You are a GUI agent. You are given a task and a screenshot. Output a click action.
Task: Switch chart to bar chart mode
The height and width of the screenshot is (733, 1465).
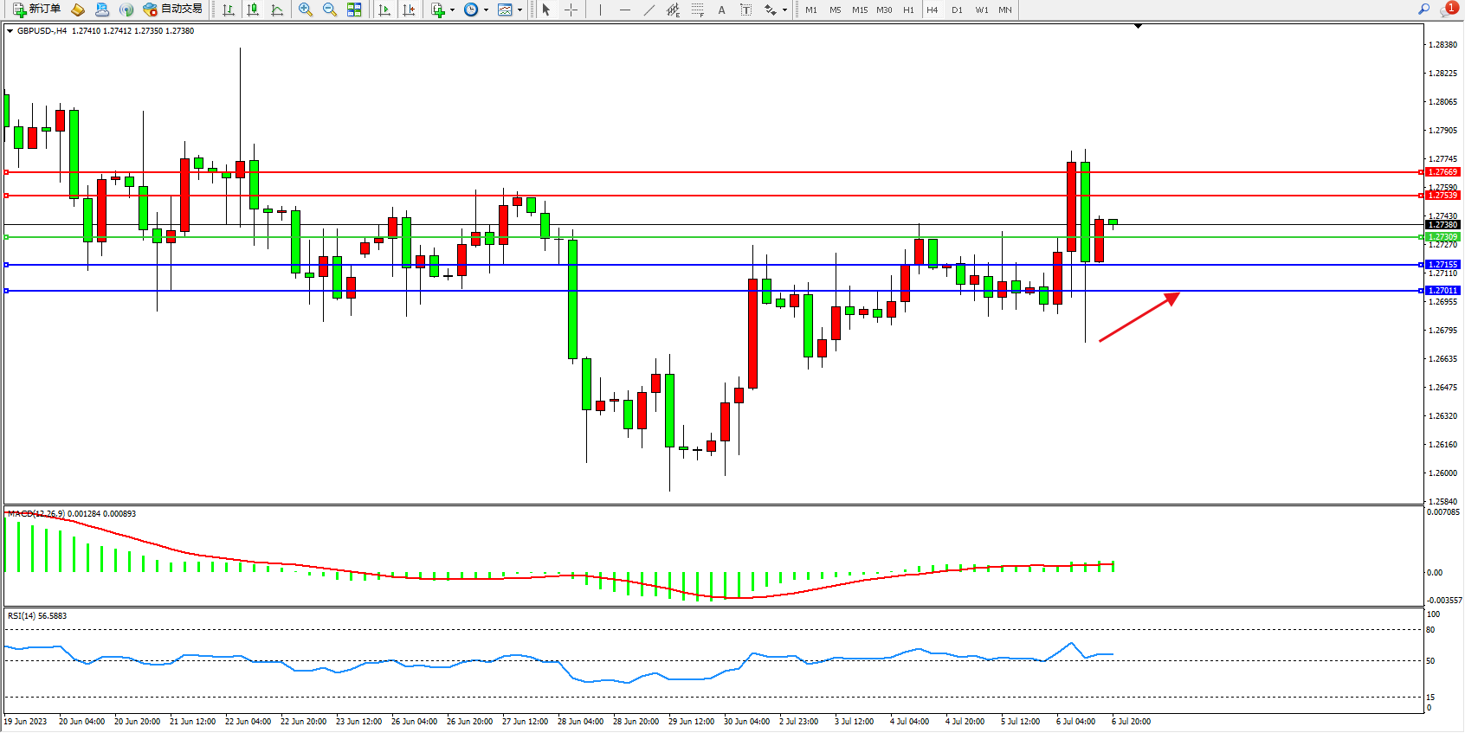click(229, 10)
